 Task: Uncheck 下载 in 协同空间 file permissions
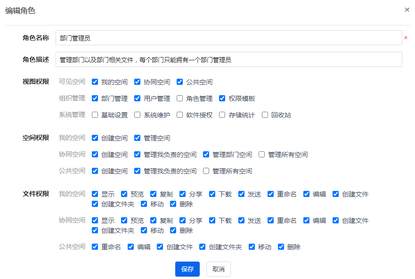[x=212, y=220]
